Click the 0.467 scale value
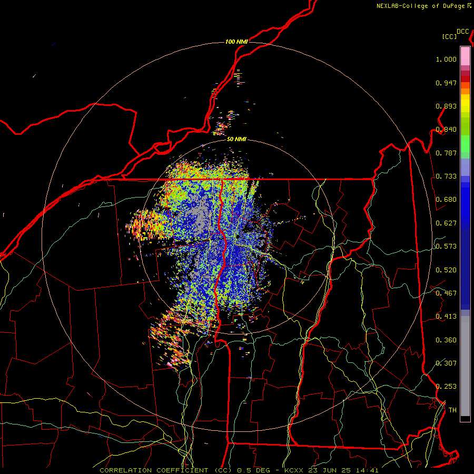Image resolution: width=474 pixels, height=474 pixels. (446, 293)
